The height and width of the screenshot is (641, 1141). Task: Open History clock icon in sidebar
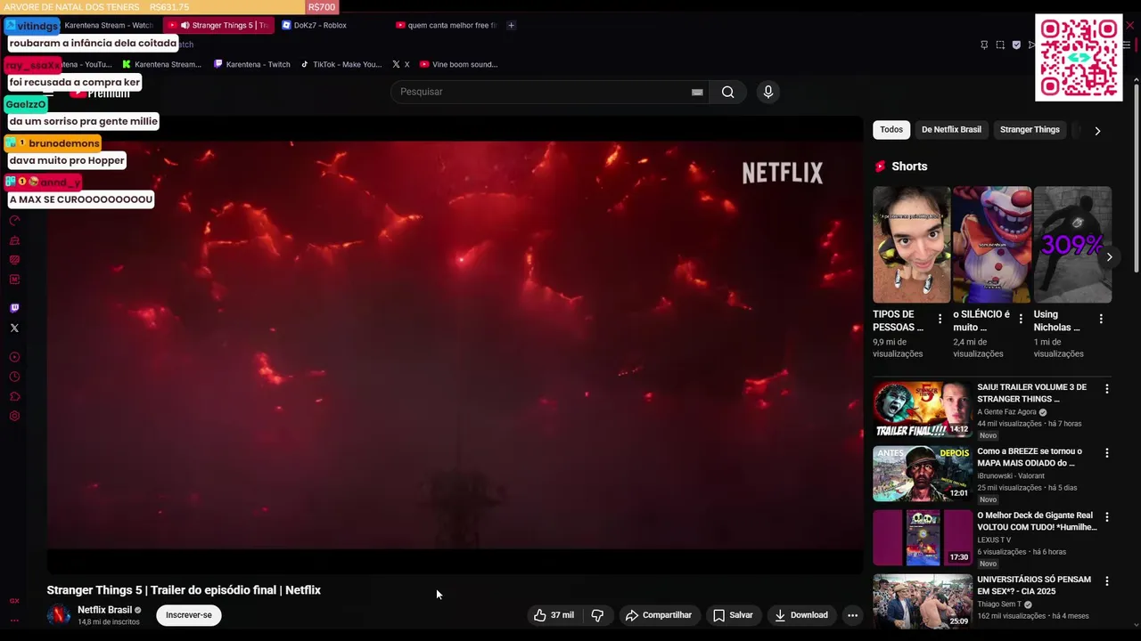tap(14, 377)
